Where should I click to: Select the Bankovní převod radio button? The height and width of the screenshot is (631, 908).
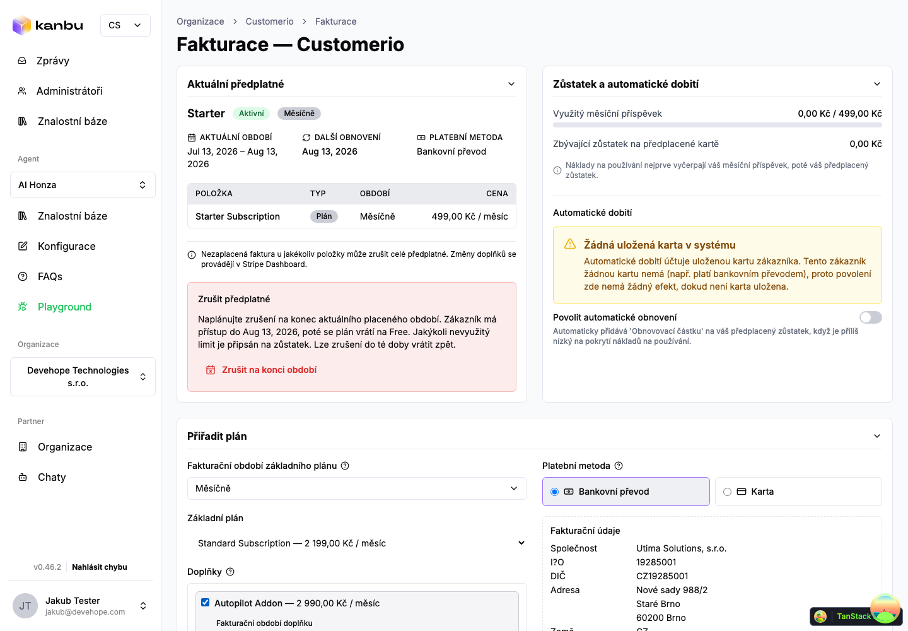[x=555, y=492]
